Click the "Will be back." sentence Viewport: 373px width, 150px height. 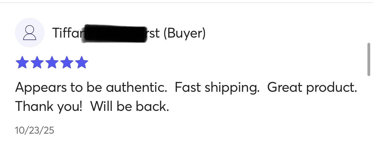(x=130, y=106)
